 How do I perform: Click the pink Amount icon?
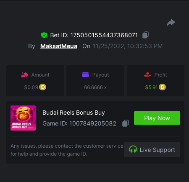click(24, 75)
